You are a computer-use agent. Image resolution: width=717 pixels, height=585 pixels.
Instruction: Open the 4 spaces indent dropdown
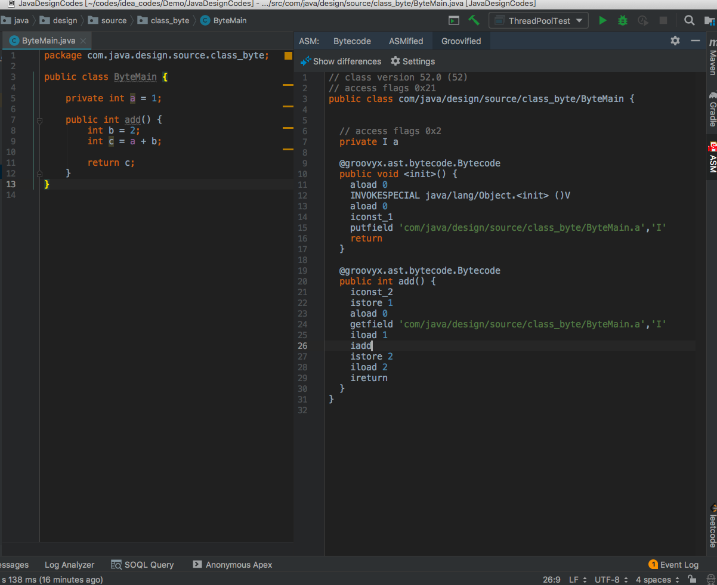click(658, 580)
